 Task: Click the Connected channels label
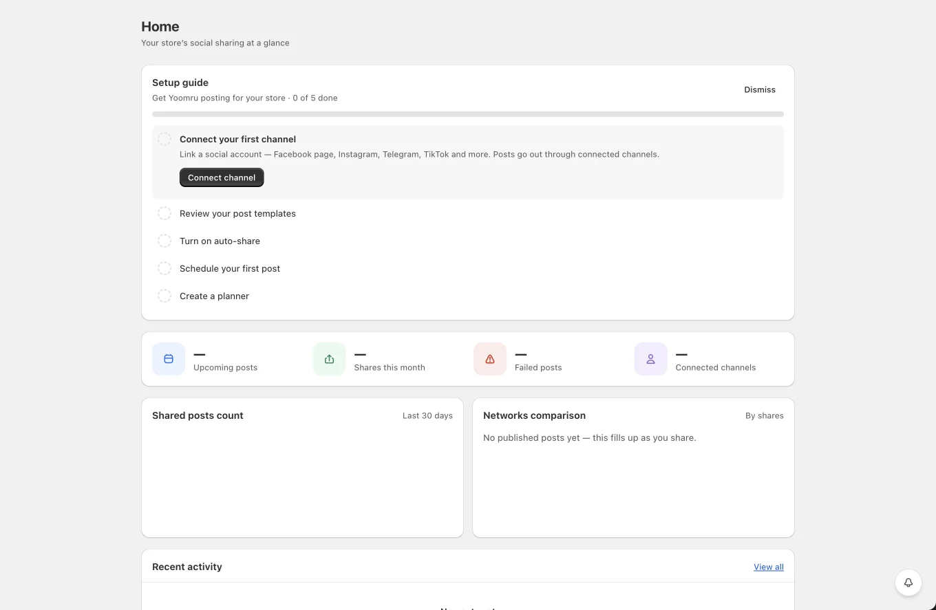point(716,367)
